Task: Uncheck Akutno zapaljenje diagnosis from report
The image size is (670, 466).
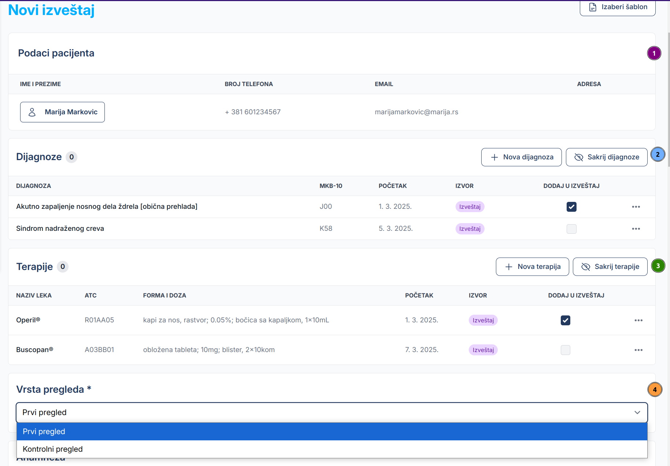Action: (x=571, y=207)
